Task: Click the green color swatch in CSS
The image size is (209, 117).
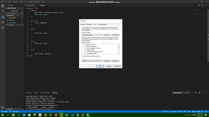Action: (x=41, y=23)
